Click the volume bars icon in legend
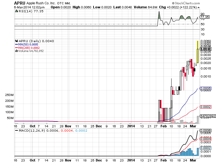 tap(16, 51)
